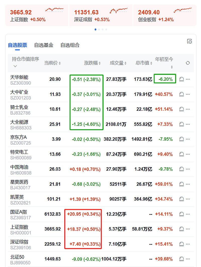
Task: Open stock 特变电工 SH600089
Action: pos(21,155)
